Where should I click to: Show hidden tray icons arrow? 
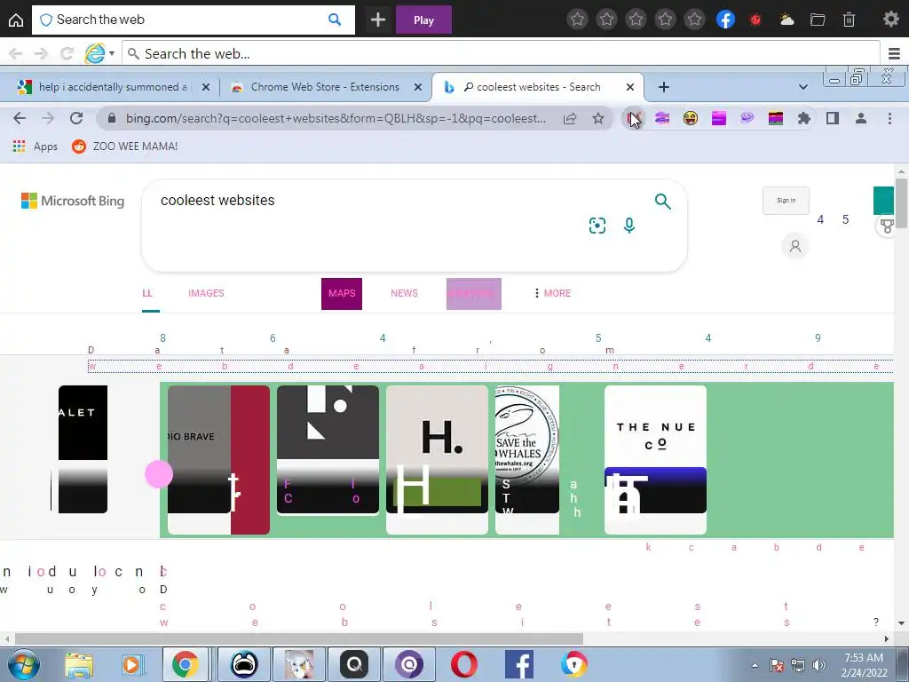[x=755, y=665]
